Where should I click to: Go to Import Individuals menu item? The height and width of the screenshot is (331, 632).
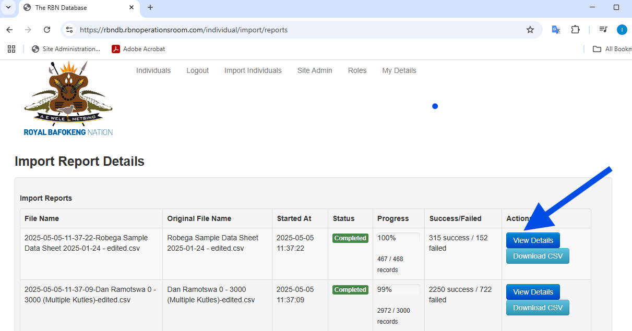click(x=253, y=70)
